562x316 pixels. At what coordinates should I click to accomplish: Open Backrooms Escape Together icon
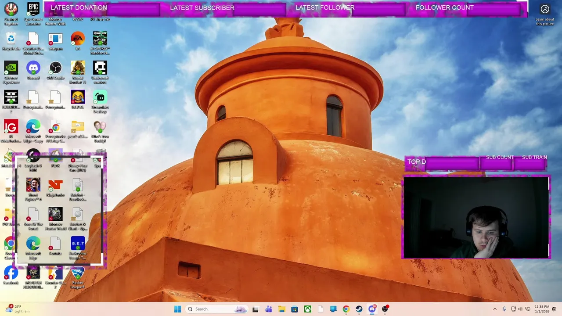(x=78, y=248)
